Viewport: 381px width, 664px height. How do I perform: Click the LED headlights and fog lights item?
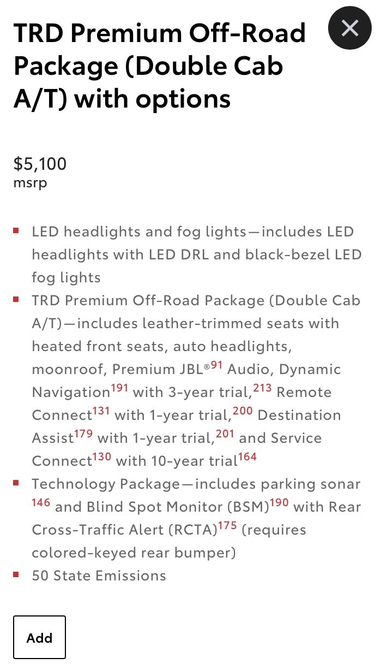tap(196, 254)
